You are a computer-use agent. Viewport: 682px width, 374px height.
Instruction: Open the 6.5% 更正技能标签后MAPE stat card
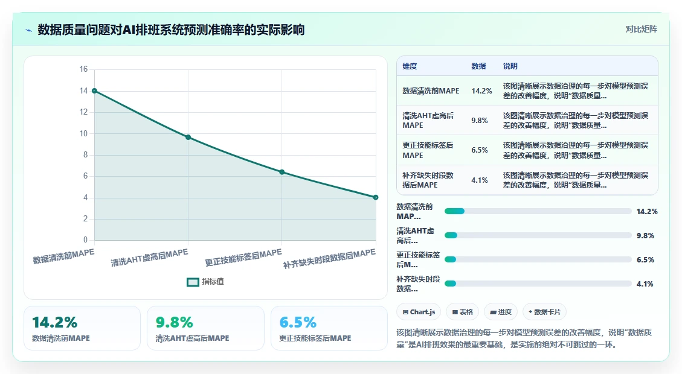(x=329, y=328)
